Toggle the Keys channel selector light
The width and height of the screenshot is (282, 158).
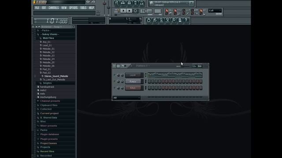tap(146, 88)
